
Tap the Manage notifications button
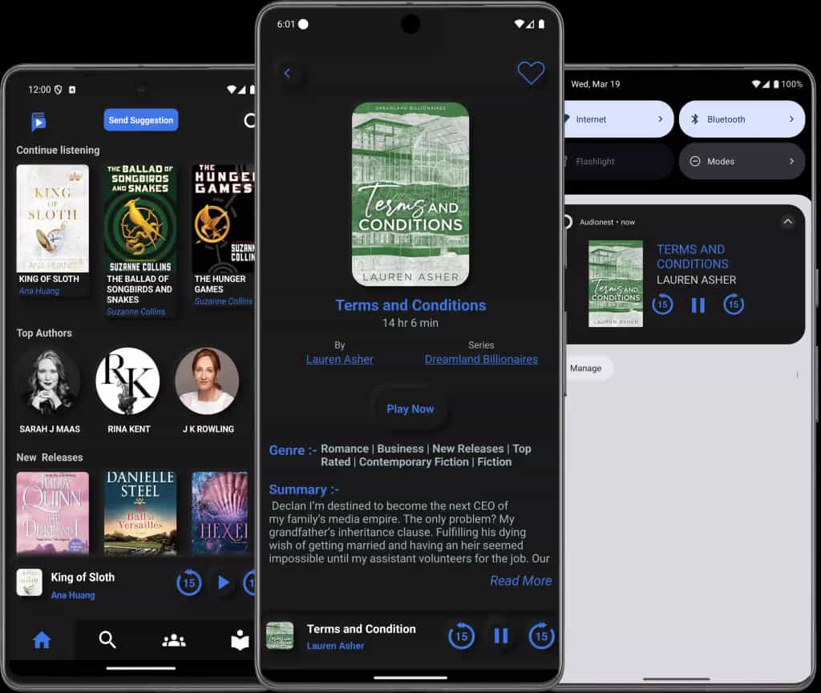pyautogui.click(x=585, y=369)
